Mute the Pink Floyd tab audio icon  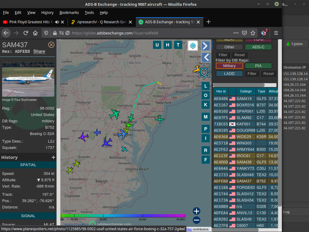point(57,22)
